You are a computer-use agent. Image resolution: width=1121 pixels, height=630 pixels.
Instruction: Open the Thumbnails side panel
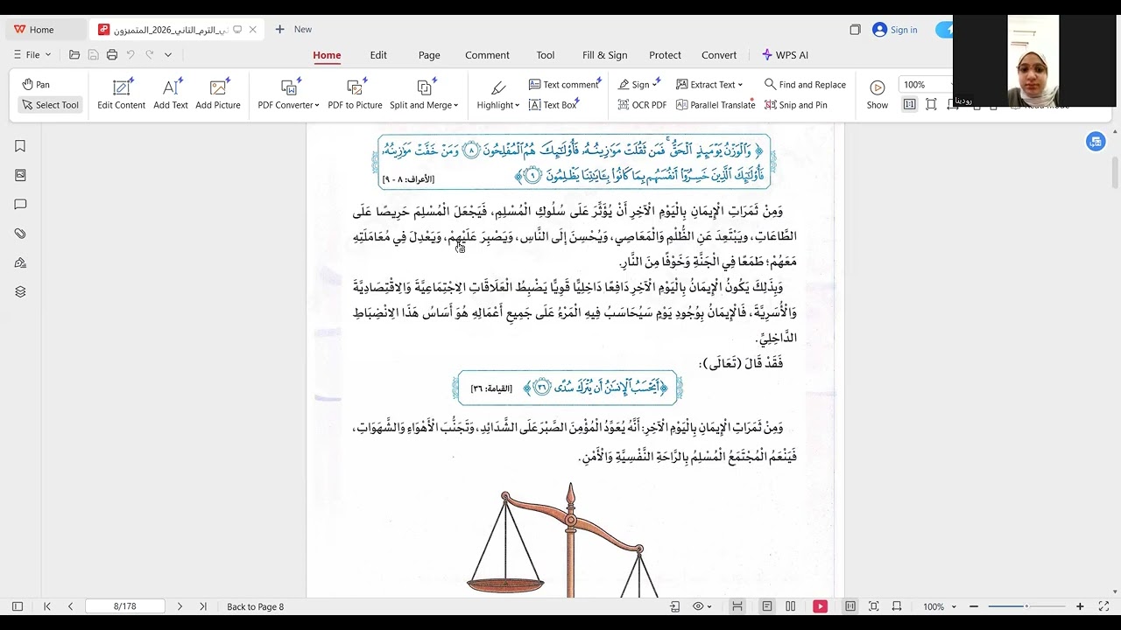(20, 175)
